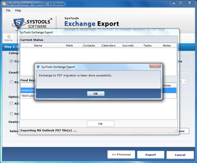Click Notes column header in Current Status
Image resolution: width=197 pixels, height=163 pixels.
point(167,46)
